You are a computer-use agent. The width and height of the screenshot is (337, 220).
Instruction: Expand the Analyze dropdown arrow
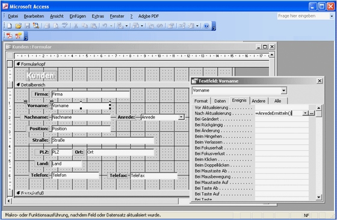click(x=142, y=26)
